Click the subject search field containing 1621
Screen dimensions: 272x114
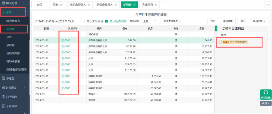click(x=239, y=35)
